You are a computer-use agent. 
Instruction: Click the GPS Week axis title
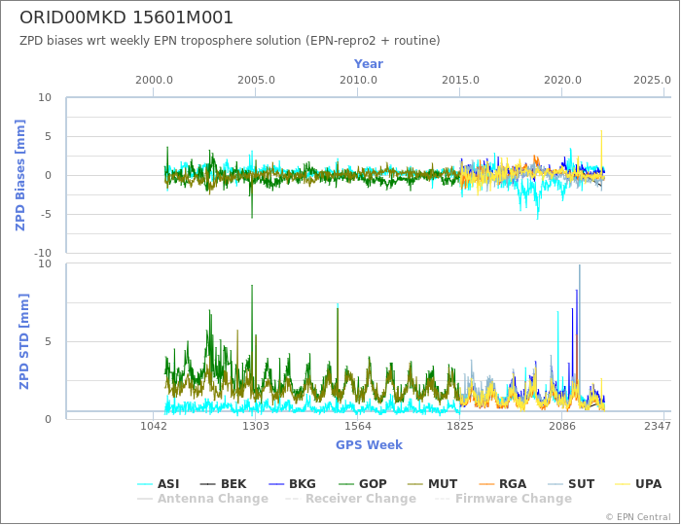coord(369,445)
